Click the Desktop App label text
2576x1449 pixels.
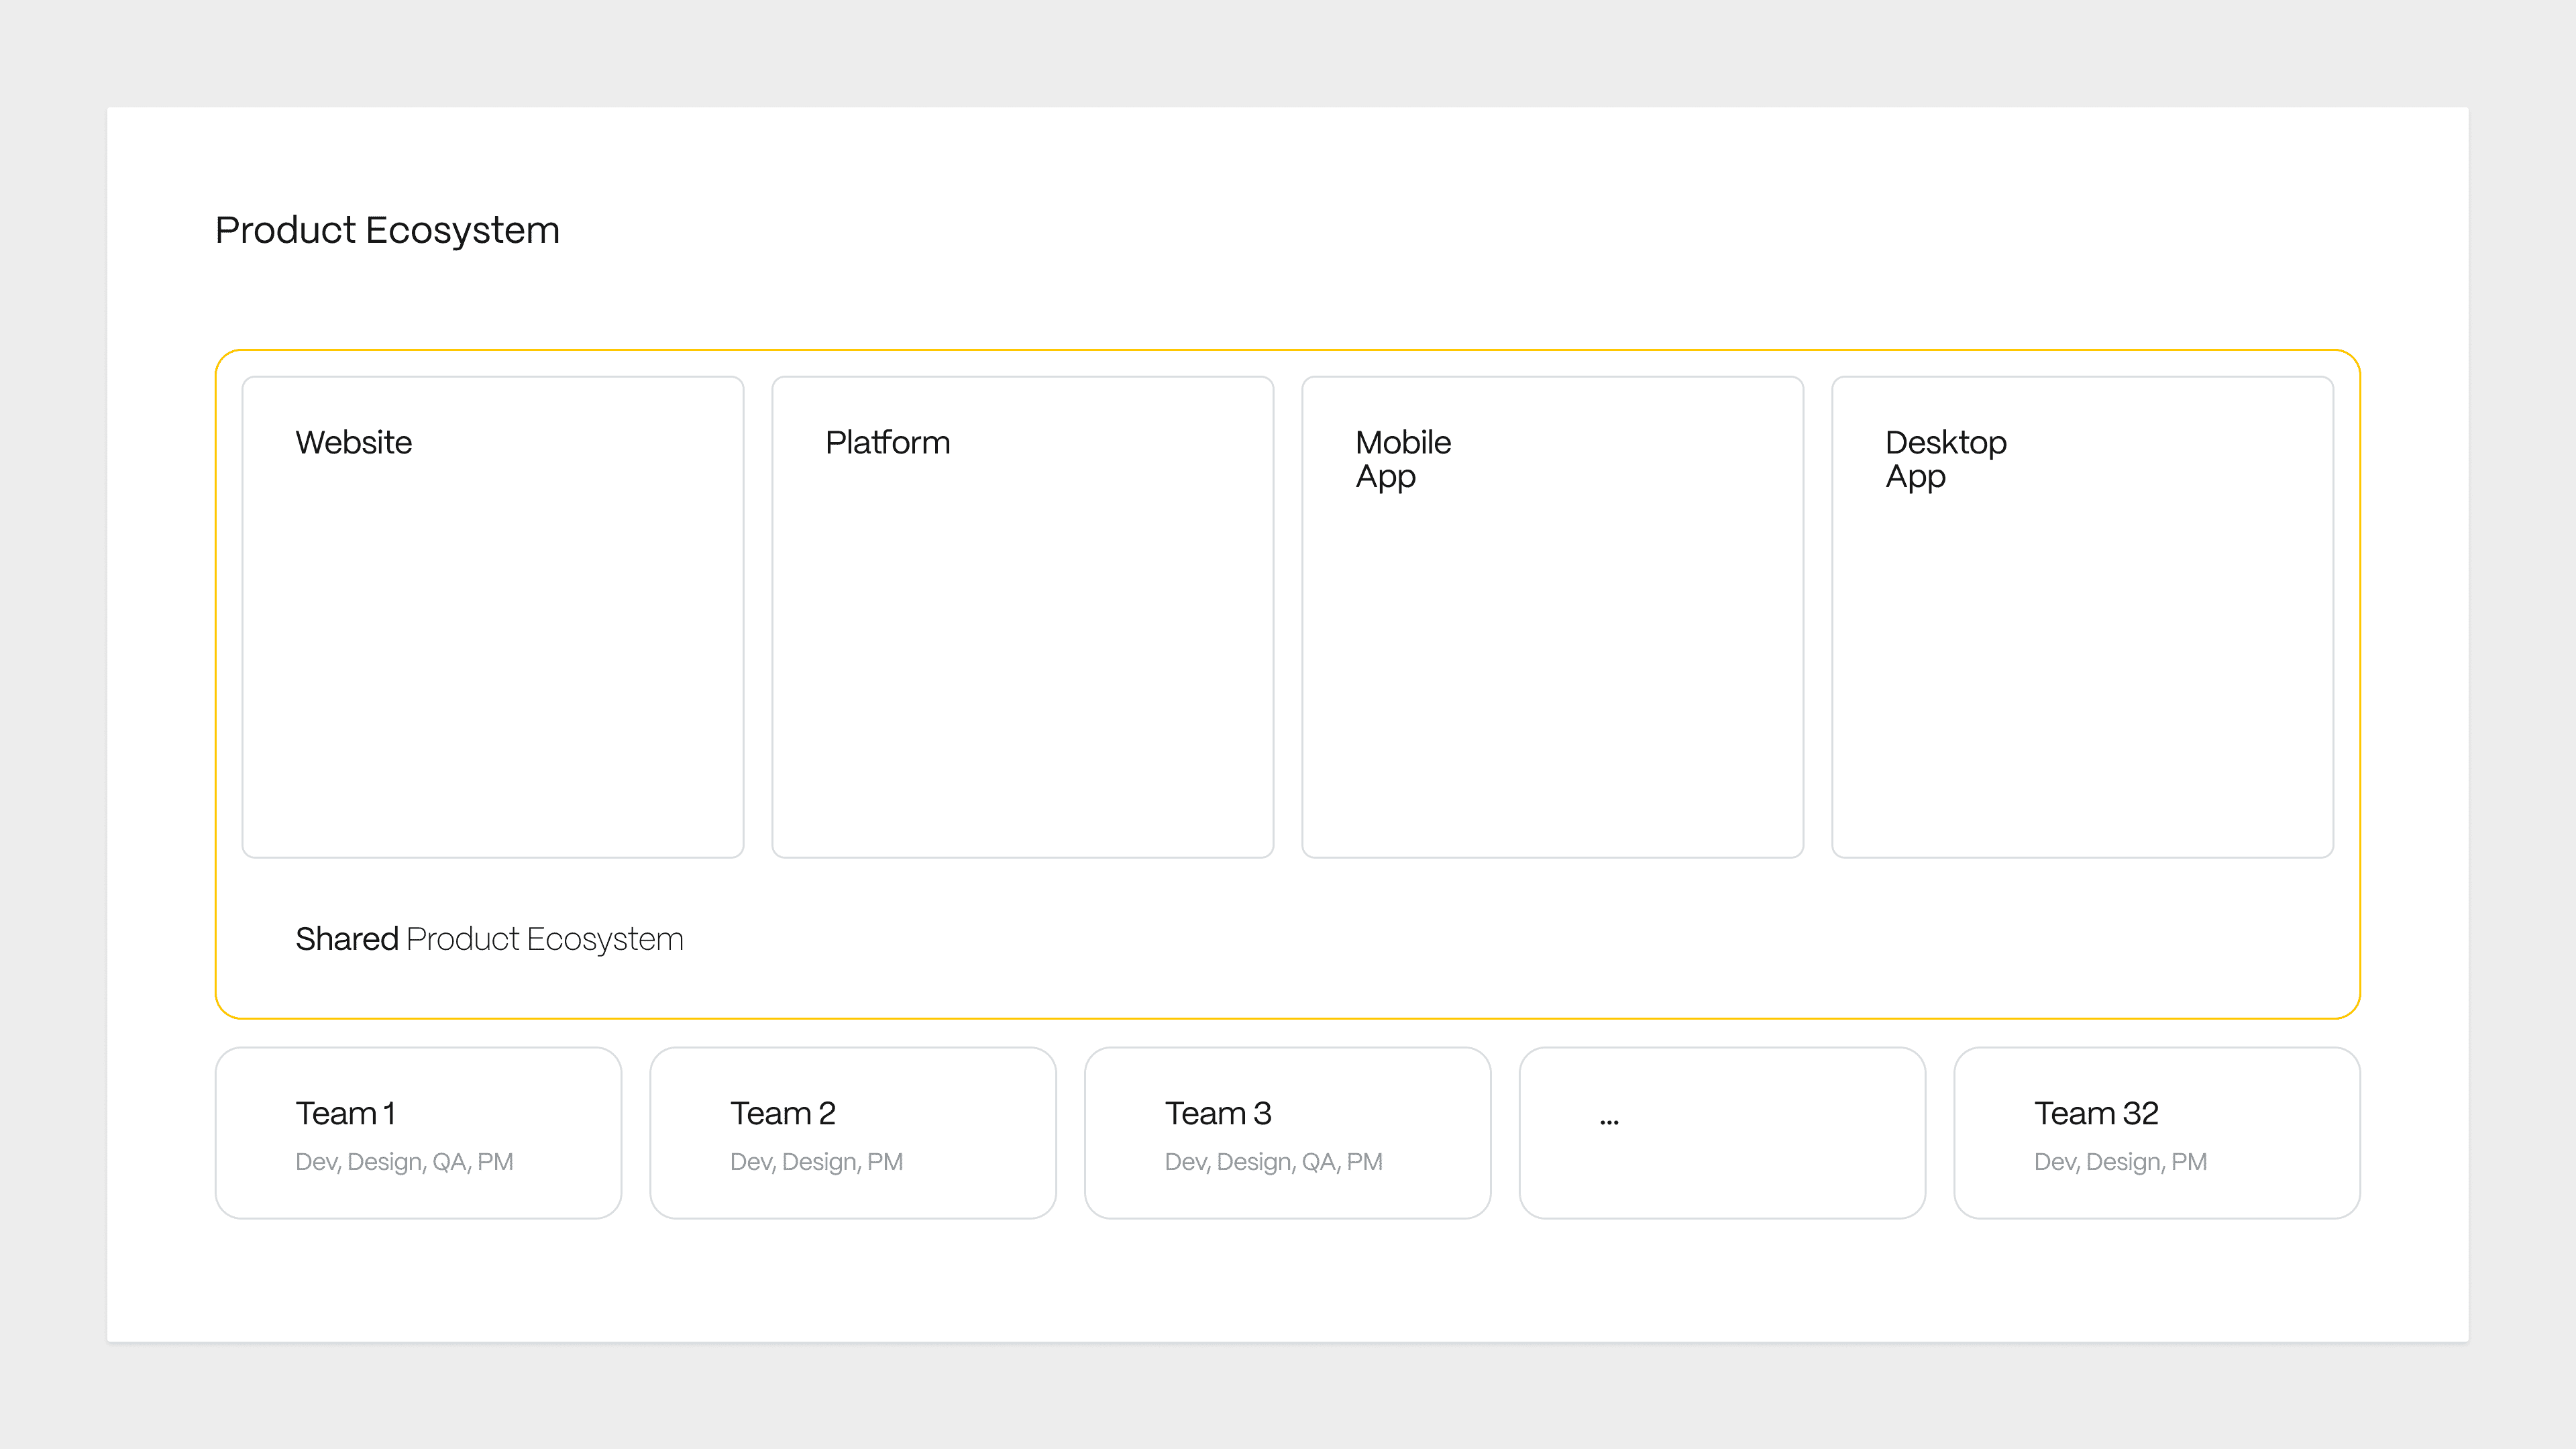[x=1945, y=459]
